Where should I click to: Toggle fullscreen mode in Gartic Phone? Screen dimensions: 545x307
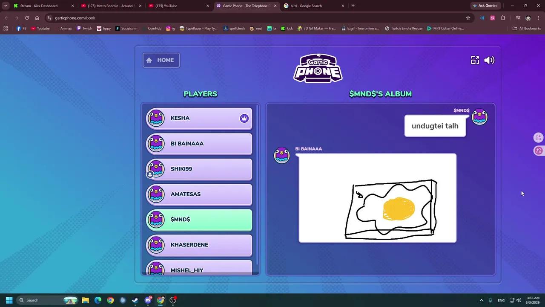point(475,60)
